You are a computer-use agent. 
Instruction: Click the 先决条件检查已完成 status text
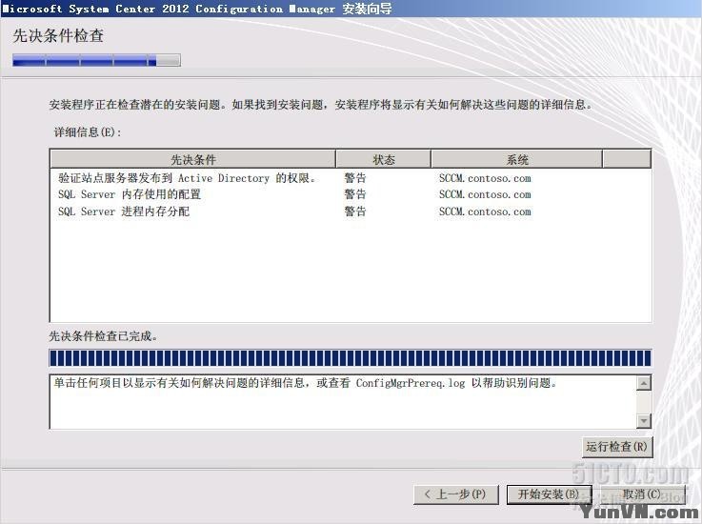click(104, 336)
